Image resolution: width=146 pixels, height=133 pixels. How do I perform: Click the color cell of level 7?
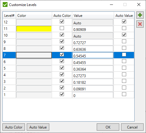[34, 55]
